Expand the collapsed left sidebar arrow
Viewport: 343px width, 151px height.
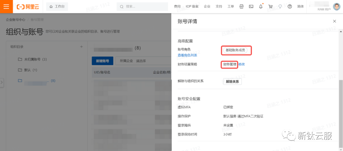pyautogui.click(x=2, y=82)
